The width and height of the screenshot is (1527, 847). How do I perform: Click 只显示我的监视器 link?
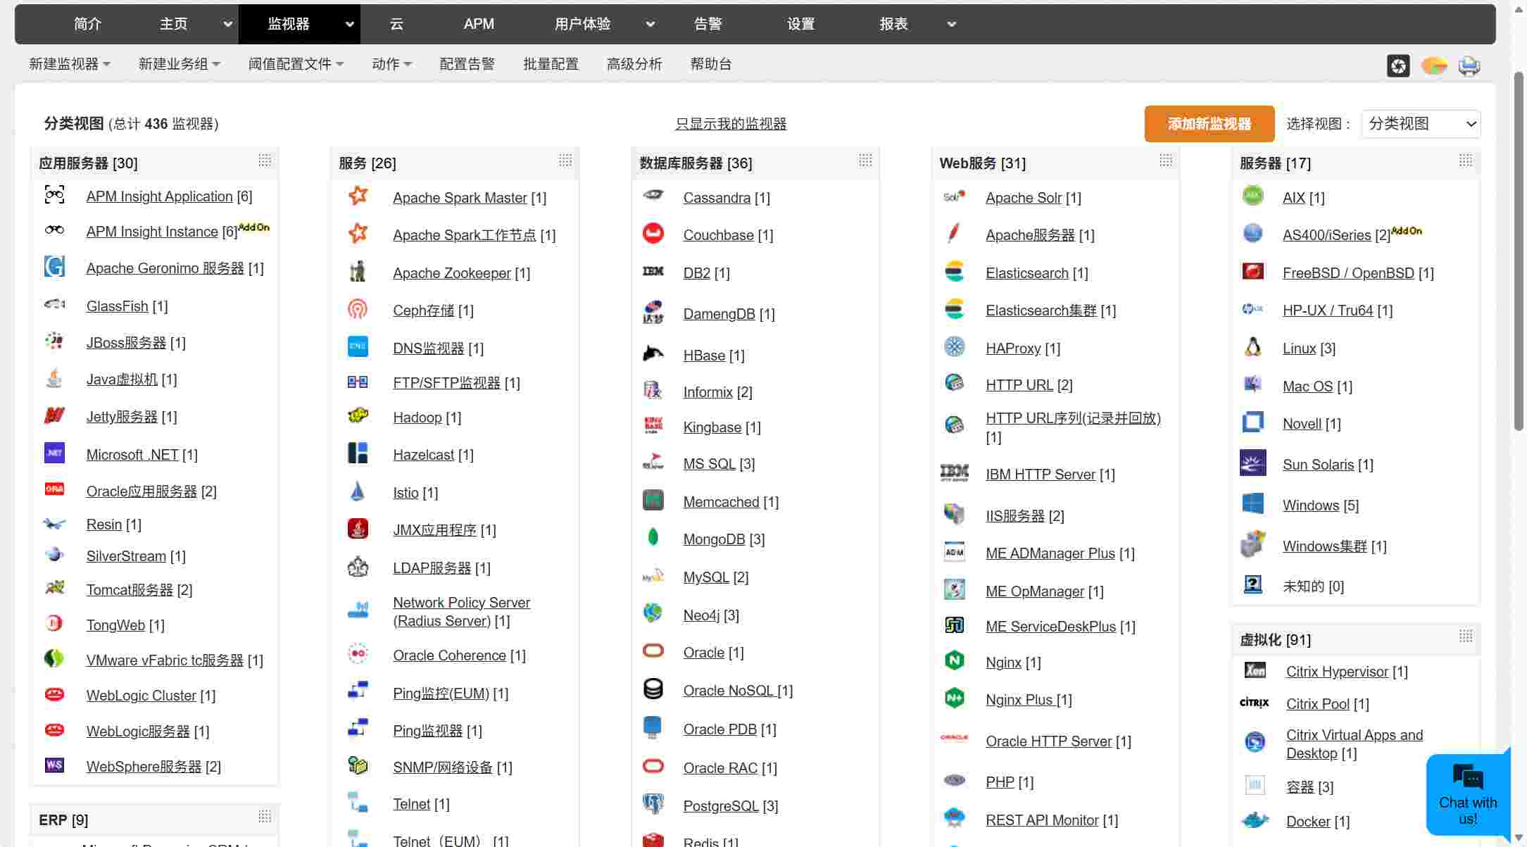[730, 124]
